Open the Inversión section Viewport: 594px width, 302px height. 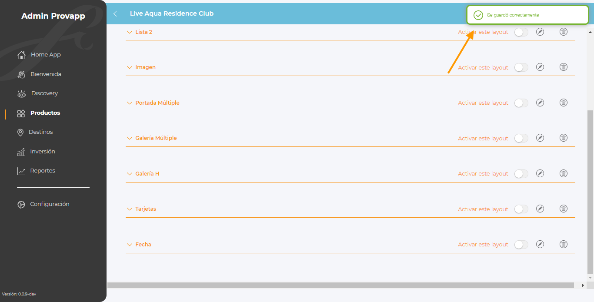(43, 152)
